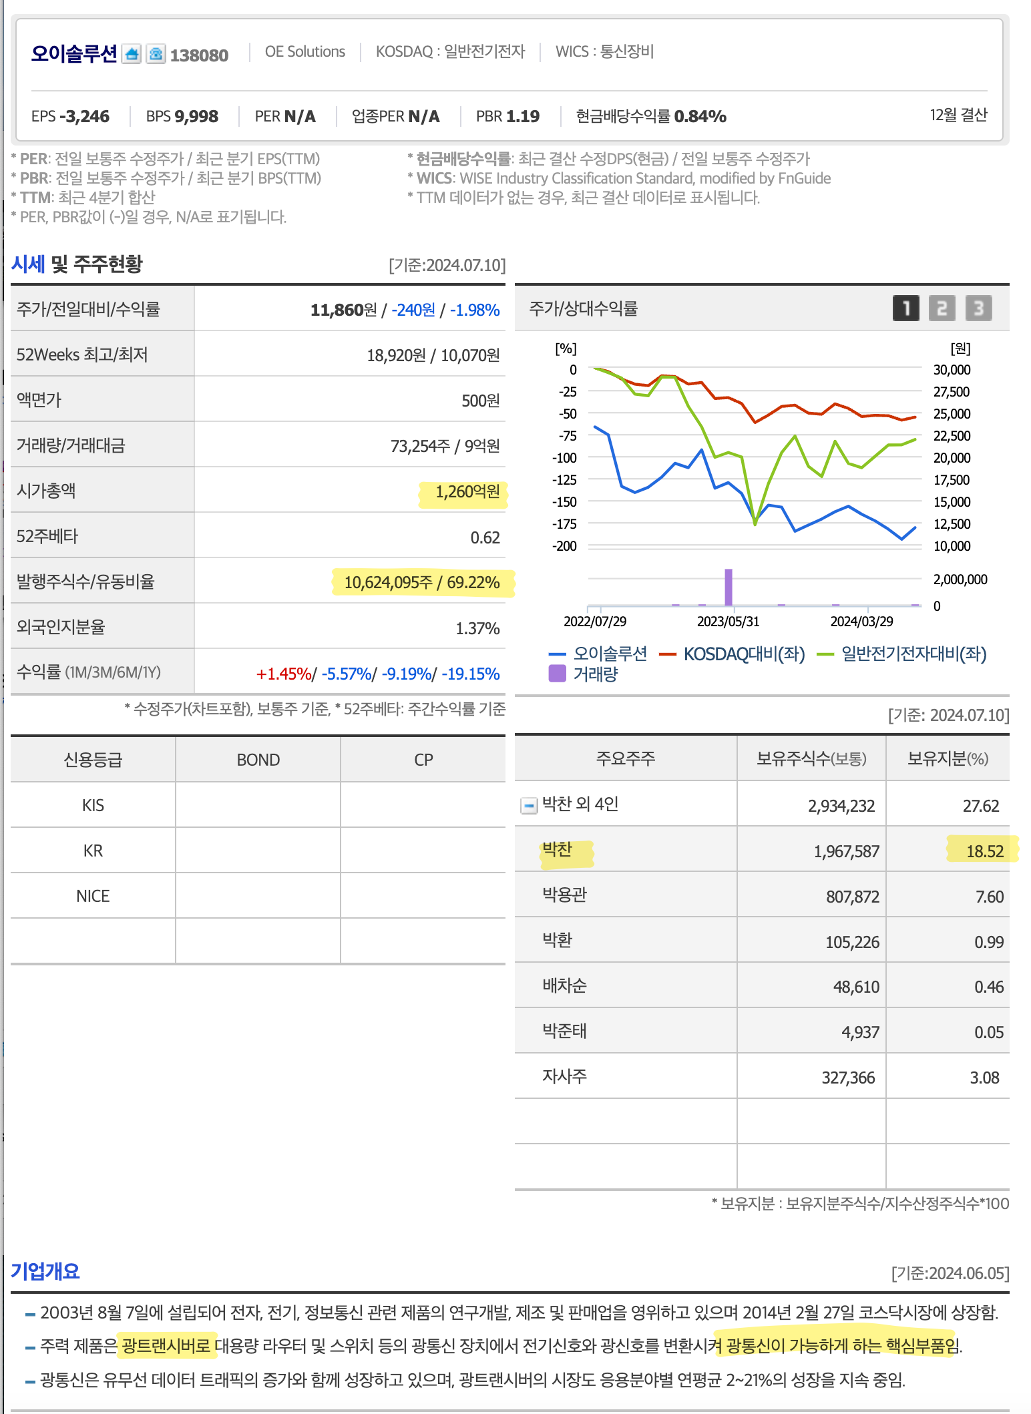Screen dimensions: 1031x1414
Task: Click the 1Y return -19.15% value
Action: (471, 674)
